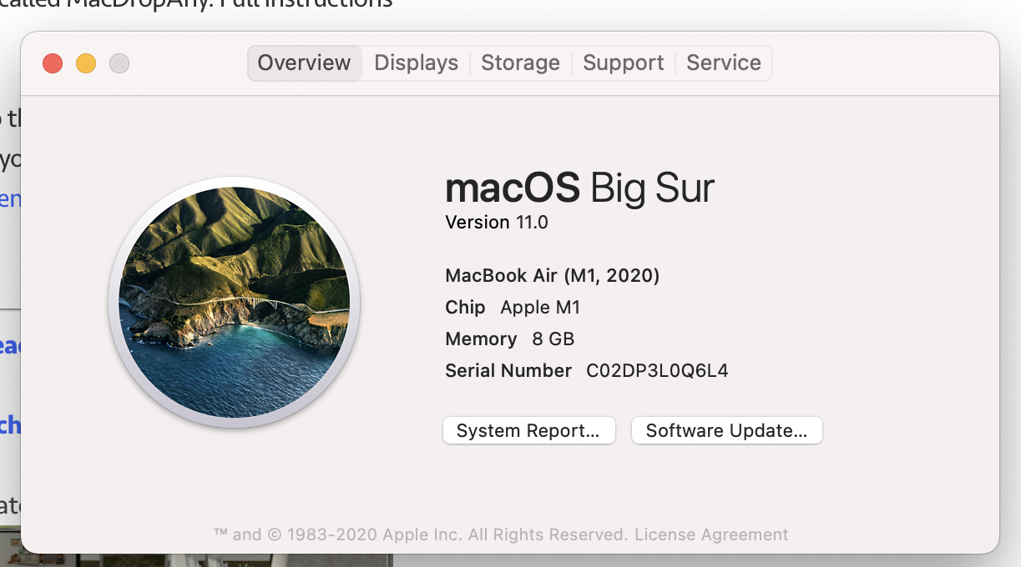Click the macOS Big Sur wallpaper logo
Viewport: 1021px width, 567px height.
[235, 303]
